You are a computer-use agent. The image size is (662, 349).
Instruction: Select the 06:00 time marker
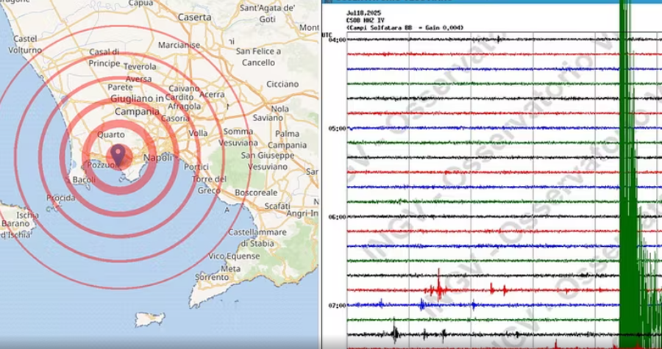(336, 217)
